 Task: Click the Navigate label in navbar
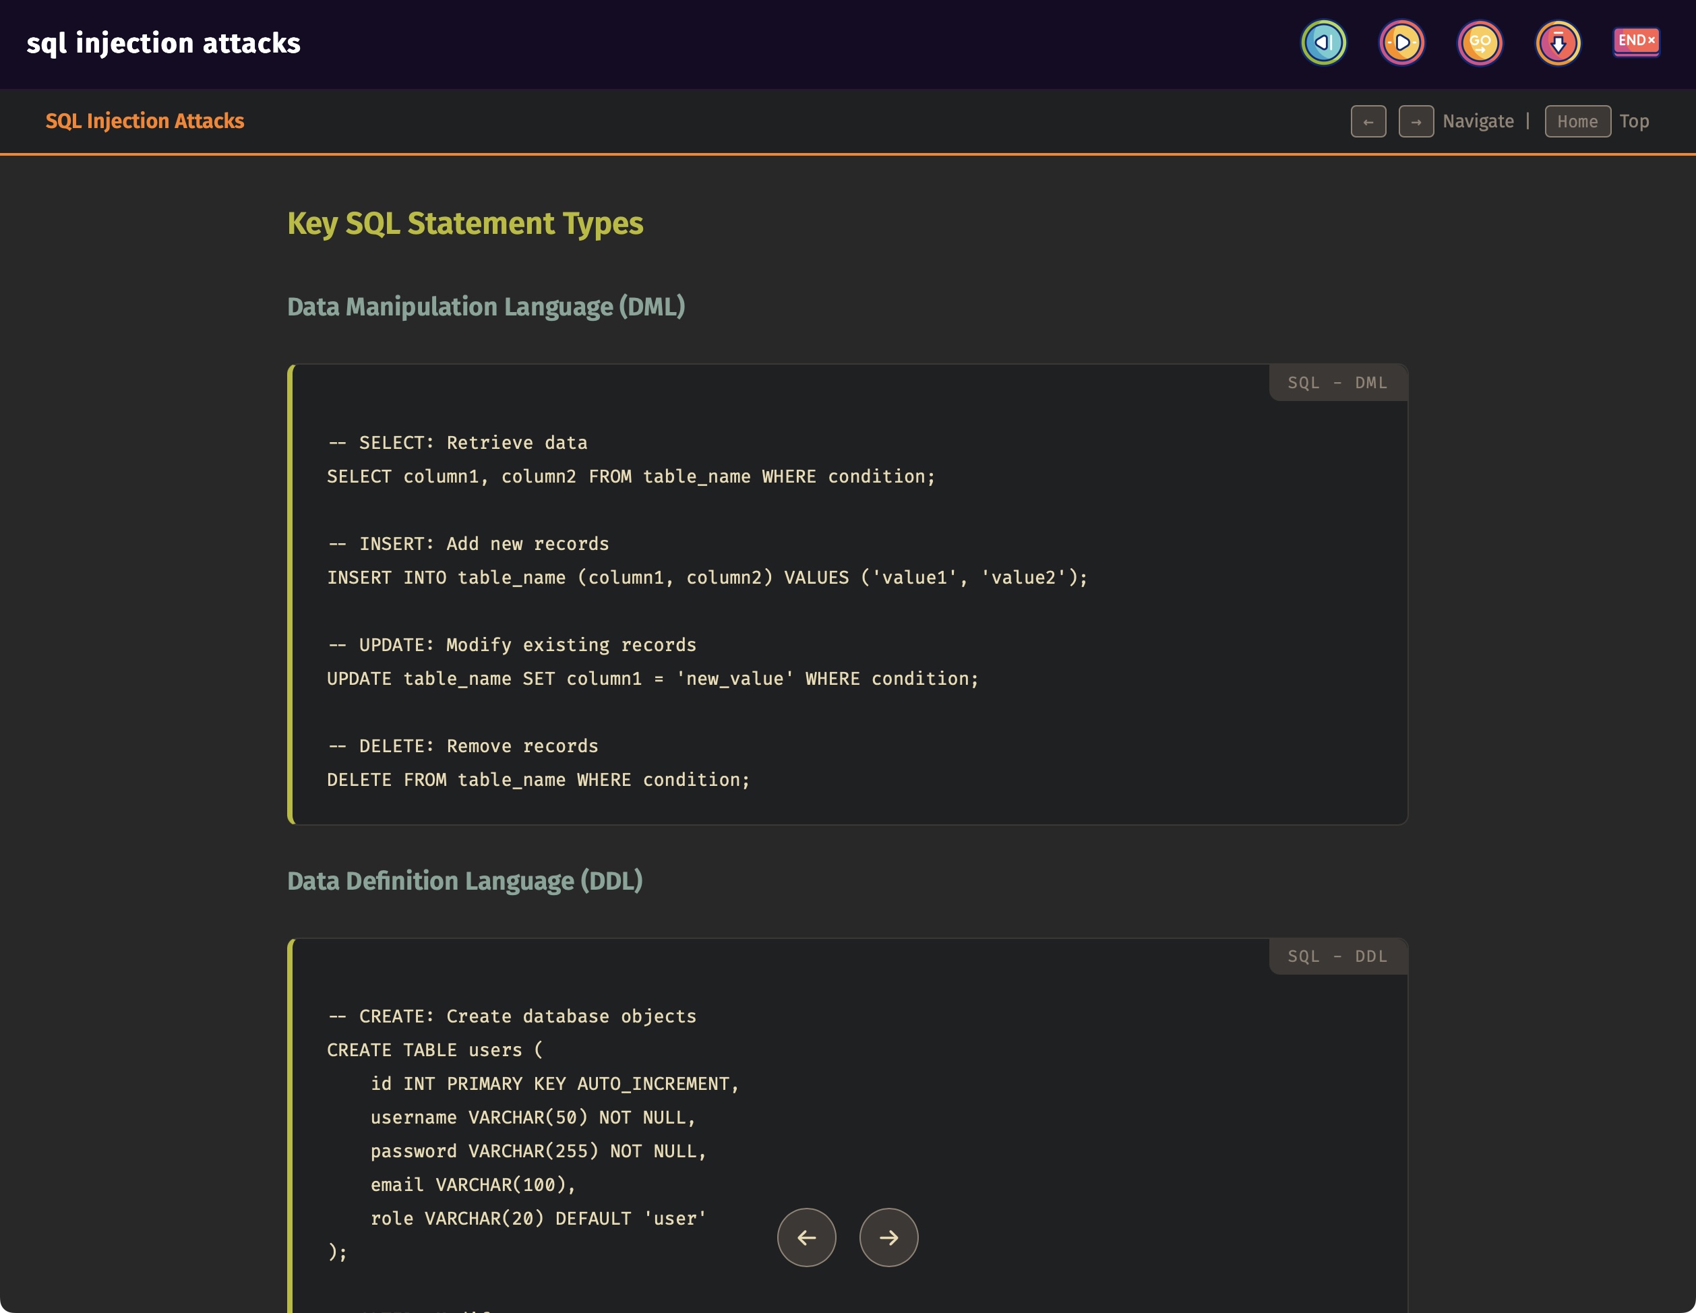(x=1478, y=122)
